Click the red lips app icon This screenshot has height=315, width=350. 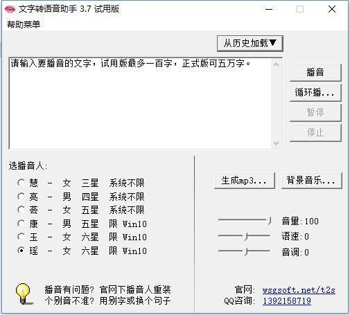(x=10, y=9)
